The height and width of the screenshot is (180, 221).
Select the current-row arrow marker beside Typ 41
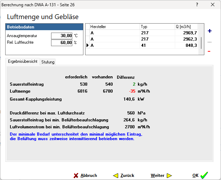point(88,45)
